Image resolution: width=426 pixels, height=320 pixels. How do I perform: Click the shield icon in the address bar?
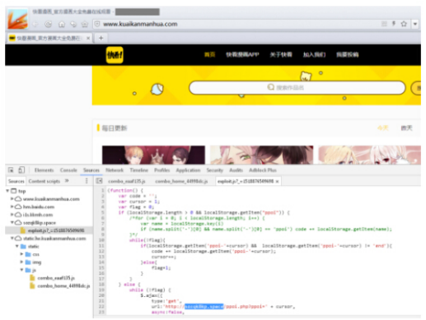(x=97, y=24)
